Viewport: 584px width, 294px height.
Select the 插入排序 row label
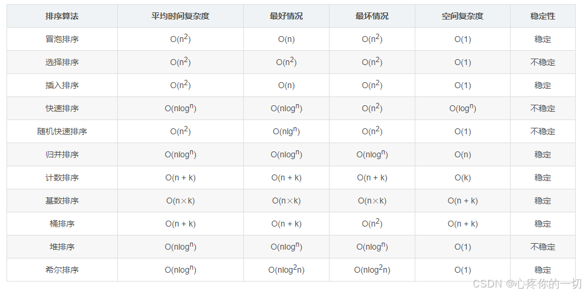pos(62,85)
